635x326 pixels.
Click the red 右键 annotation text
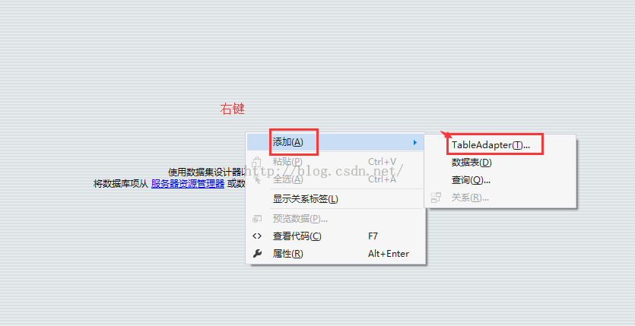coord(232,109)
